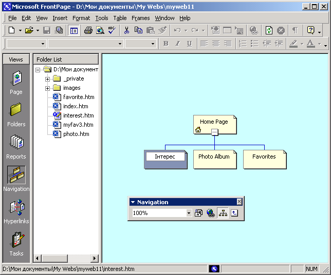Image resolution: width=331 pixels, height=275 pixels.
Task: Open the Font name combo box
Action: [x=120, y=44]
